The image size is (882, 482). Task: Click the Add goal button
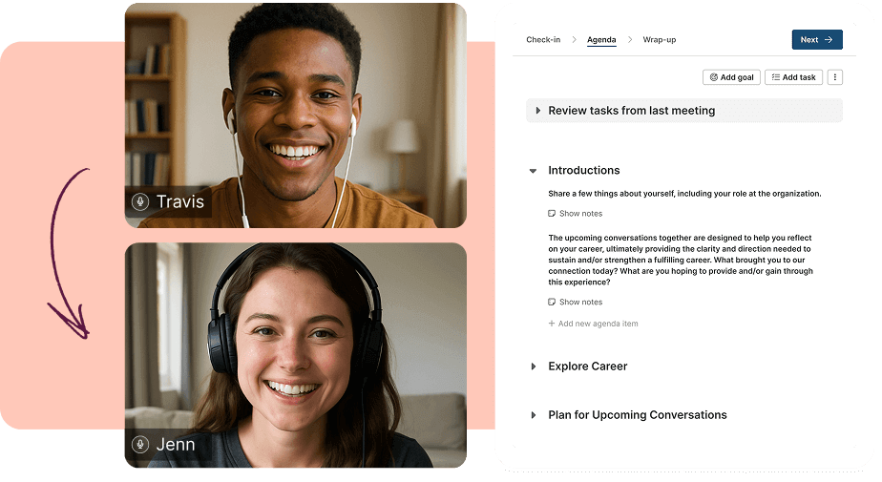click(731, 77)
